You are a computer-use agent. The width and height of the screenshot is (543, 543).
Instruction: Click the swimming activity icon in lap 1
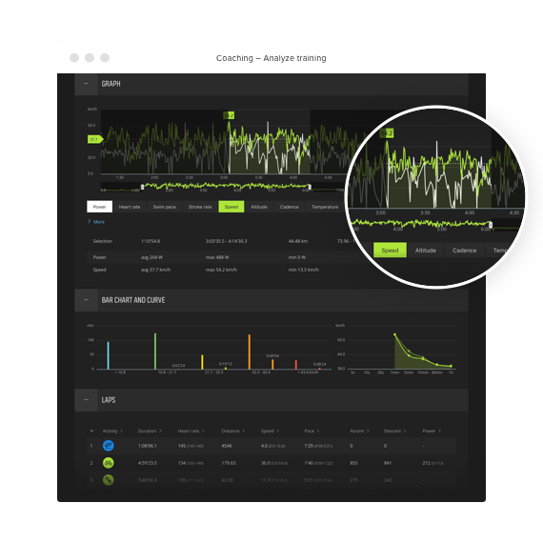108,445
